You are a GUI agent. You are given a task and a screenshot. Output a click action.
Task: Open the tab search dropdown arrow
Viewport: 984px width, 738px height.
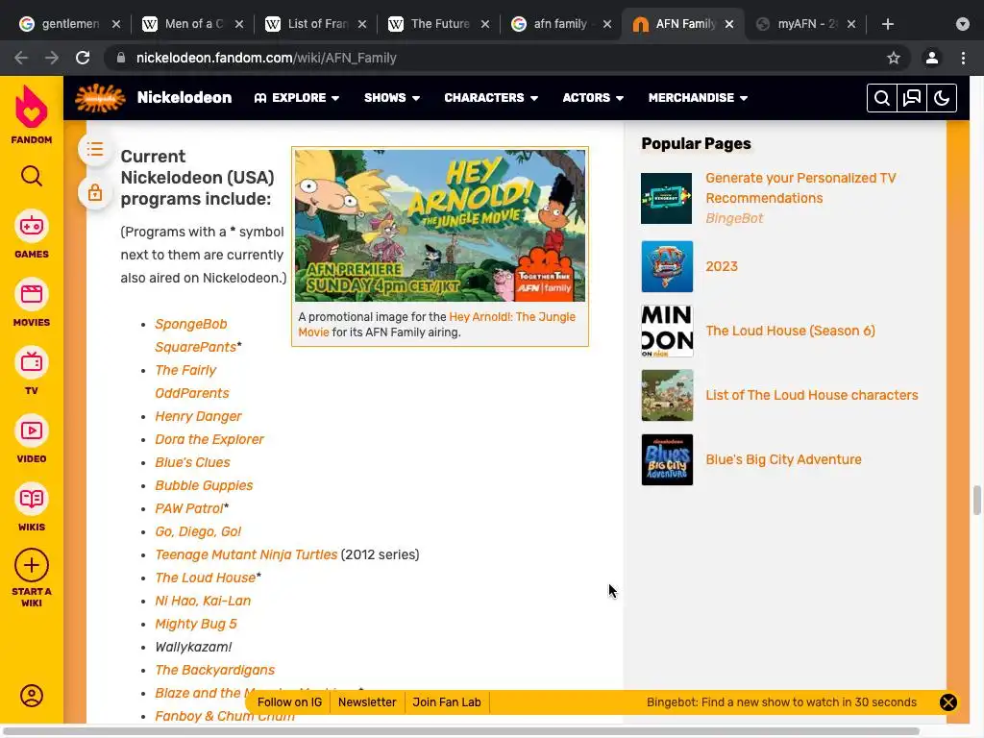tap(963, 24)
